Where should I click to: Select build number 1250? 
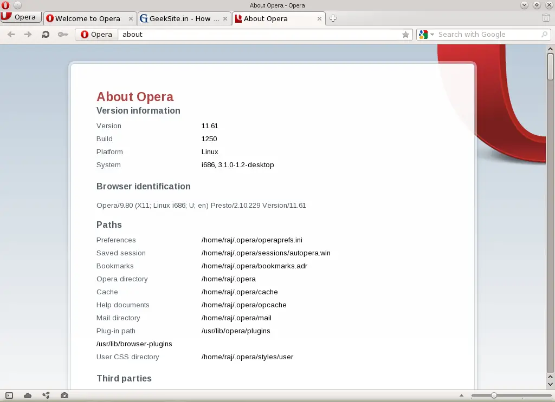click(209, 139)
